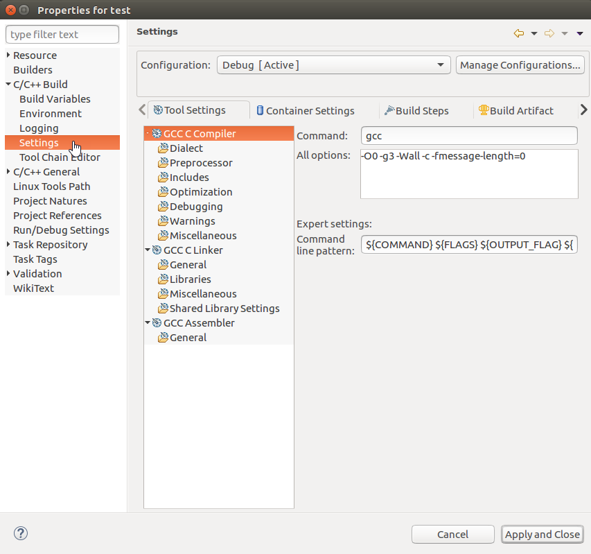The height and width of the screenshot is (554, 591).
Task: Click the Warnings folder icon
Action: click(x=163, y=221)
